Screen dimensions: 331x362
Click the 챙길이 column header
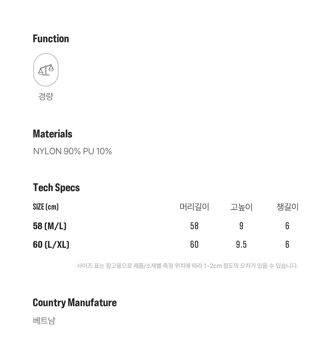(x=287, y=207)
